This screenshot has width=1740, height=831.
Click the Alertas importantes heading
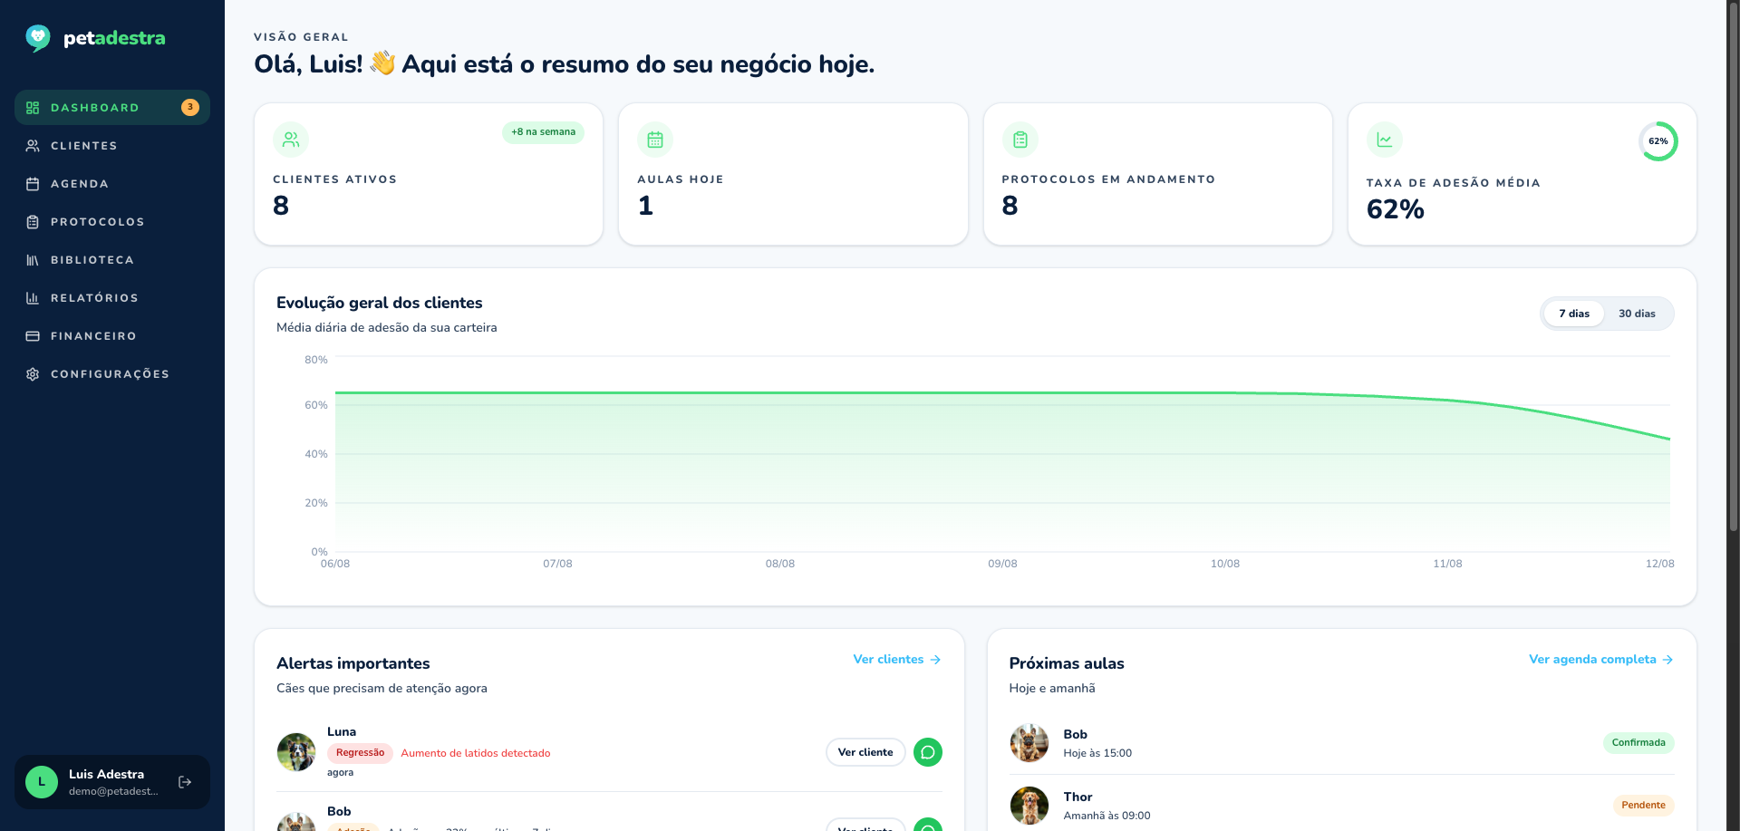click(x=353, y=663)
